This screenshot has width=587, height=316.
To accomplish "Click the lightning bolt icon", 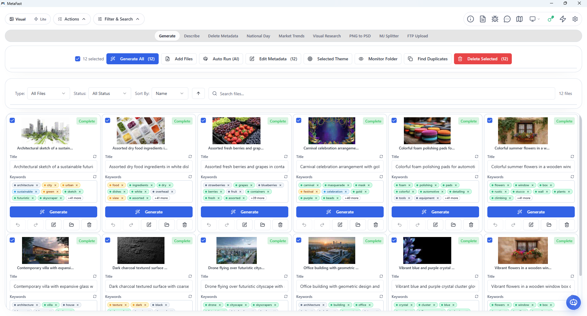I will click(x=563, y=19).
